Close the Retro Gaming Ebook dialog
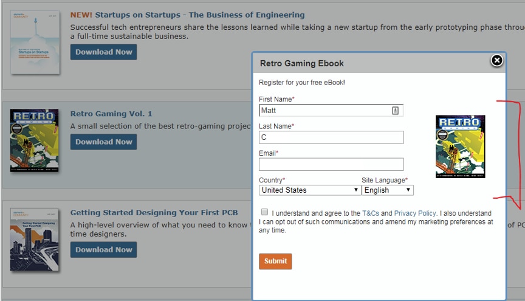 [x=496, y=60]
